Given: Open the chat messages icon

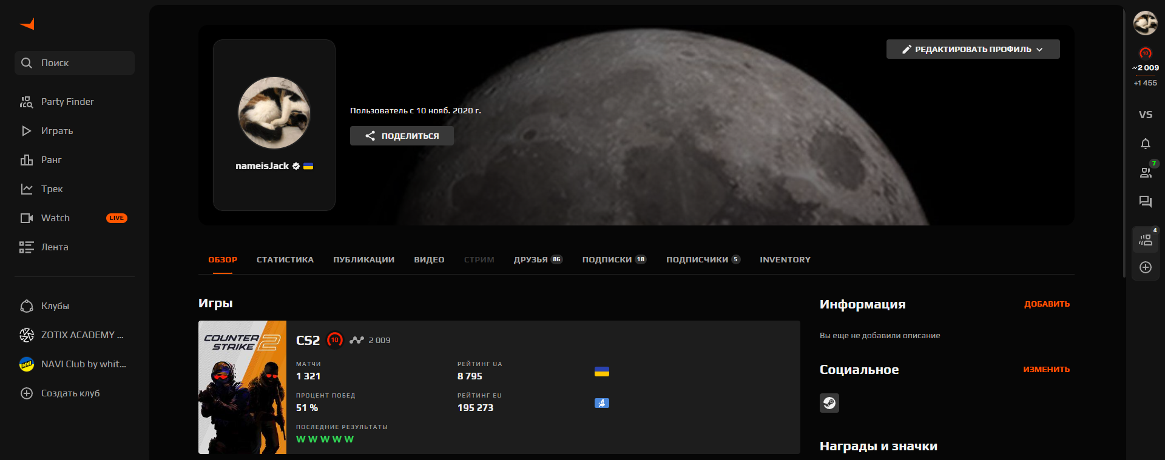Looking at the screenshot, I should coord(1146,202).
